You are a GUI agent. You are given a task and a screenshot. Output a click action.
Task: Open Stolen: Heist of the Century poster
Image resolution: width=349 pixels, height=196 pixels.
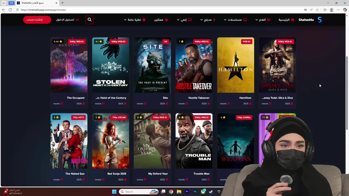(x=111, y=65)
